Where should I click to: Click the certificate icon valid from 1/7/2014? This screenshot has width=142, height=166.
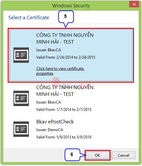(21, 98)
